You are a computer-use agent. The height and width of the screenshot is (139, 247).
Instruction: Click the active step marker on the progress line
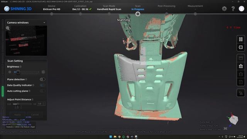[138, 14]
